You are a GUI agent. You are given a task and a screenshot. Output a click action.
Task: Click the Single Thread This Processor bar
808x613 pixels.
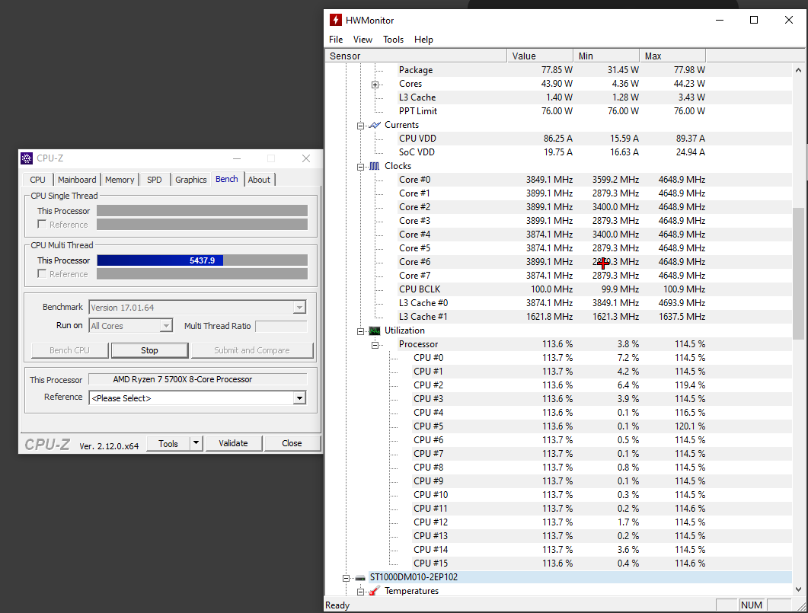pyautogui.click(x=202, y=211)
